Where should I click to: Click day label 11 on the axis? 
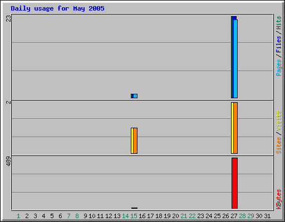pyautogui.click(x=100, y=216)
